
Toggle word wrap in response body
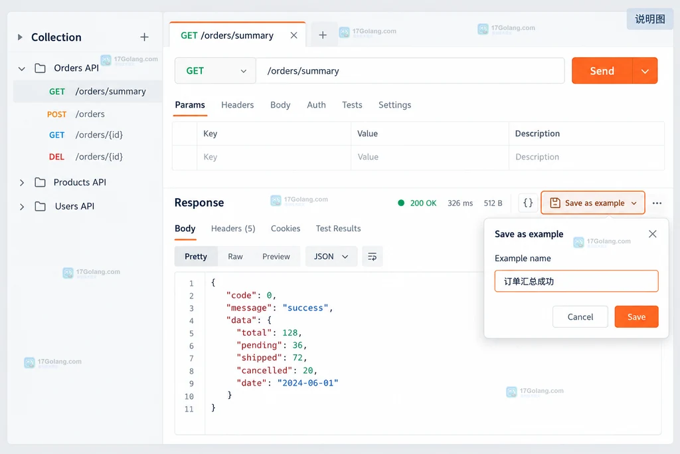coord(372,257)
